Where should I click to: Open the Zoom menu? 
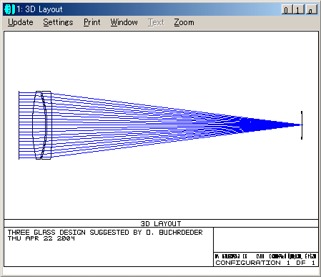pyautogui.click(x=184, y=22)
